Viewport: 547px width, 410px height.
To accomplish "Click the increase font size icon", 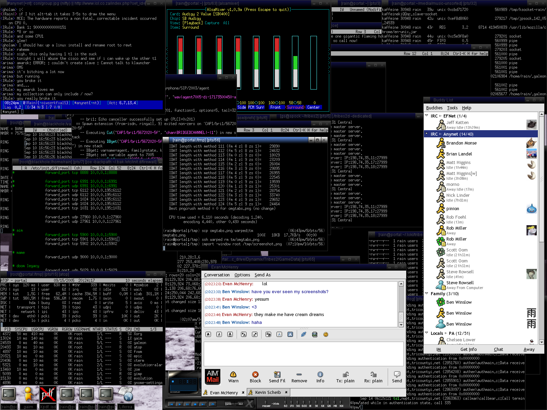I will [244, 334].
